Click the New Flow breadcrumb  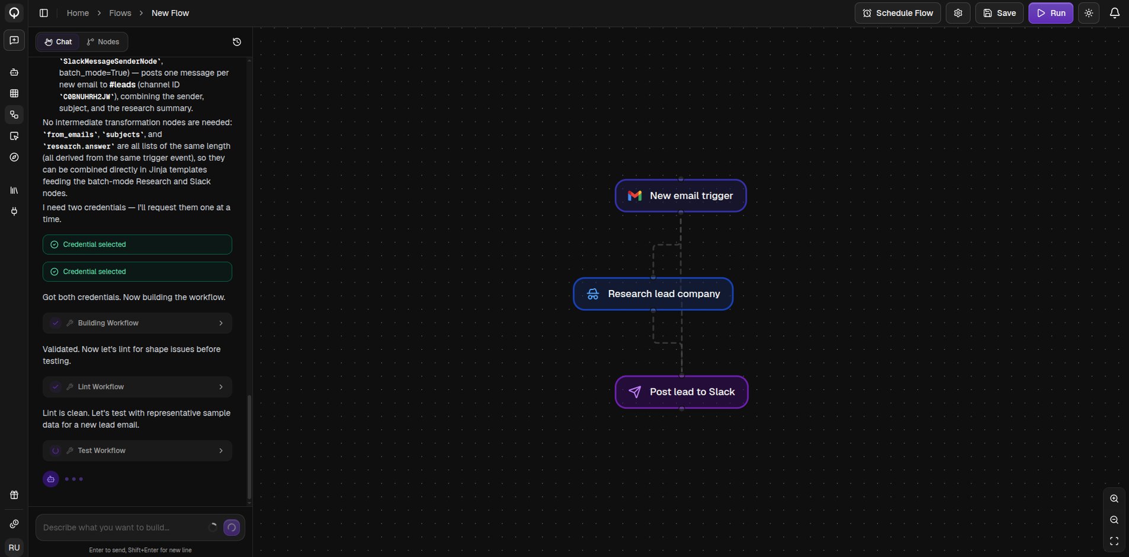(x=170, y=13)
